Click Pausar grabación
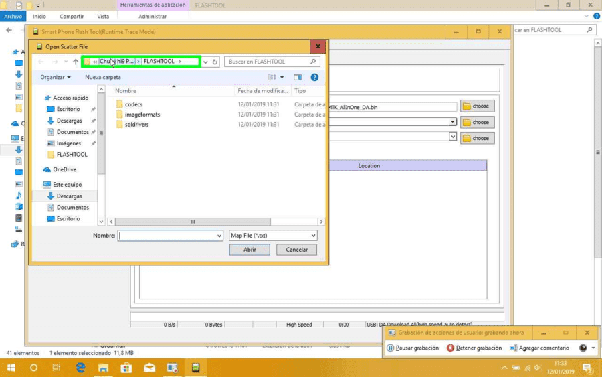The height and width of the screenshot is (377, 602). click(x=413, y=348)
